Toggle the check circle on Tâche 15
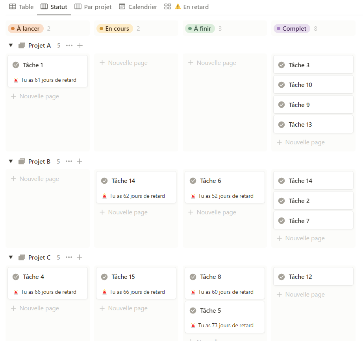Screen dimensions: 363x341 (x=104, y=277)
